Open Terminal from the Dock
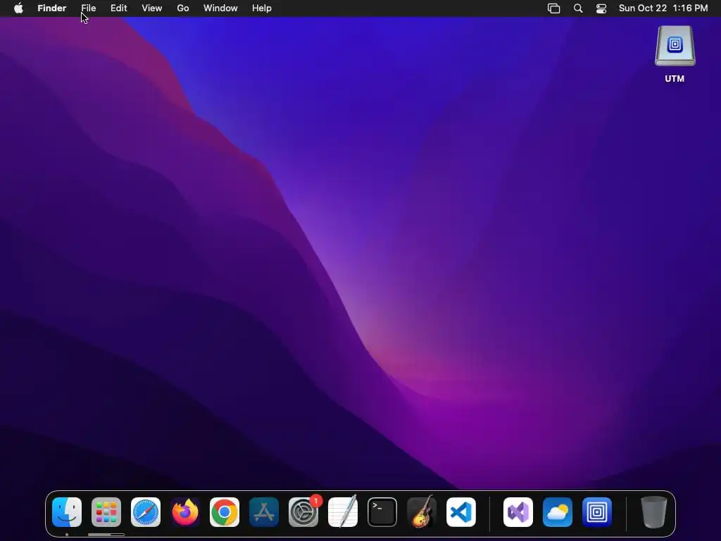This screenshot has height=541, width=721. tap(382, 512)
